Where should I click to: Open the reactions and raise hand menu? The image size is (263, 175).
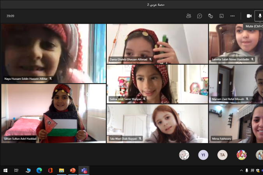[x=210, y=16]
